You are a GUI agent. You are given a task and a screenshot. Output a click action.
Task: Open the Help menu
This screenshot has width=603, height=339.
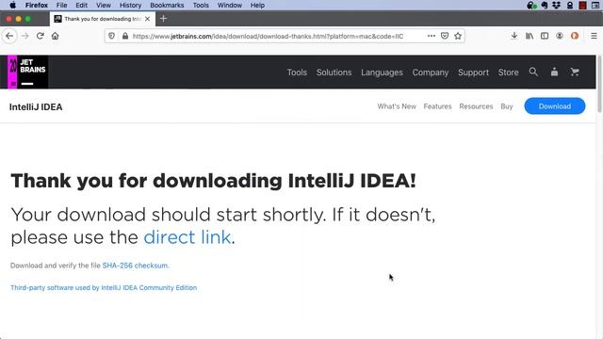coord(257,5)
